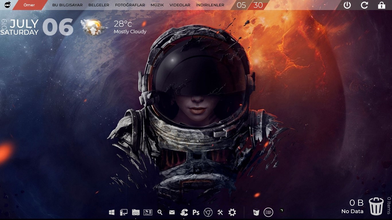This screenshot has height=220, width=392.
Task: Click the clock minutes 30
Action: (x=258, y=5)
